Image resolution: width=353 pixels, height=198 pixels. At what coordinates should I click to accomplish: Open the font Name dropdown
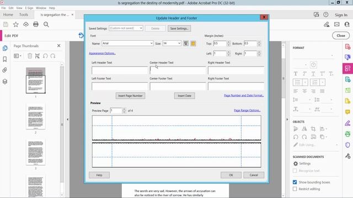pyautogui.click(x=127, y=43)
